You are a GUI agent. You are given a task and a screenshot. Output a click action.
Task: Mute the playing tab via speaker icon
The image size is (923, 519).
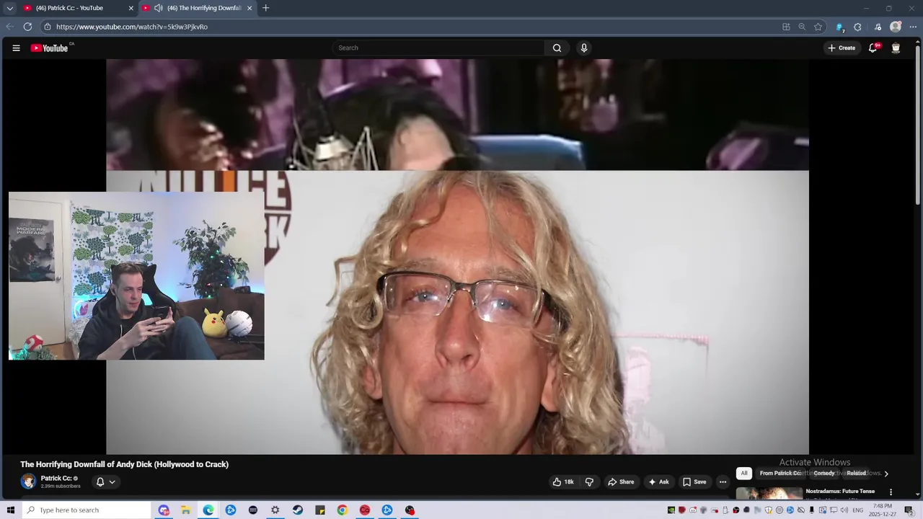coord(158,8)
